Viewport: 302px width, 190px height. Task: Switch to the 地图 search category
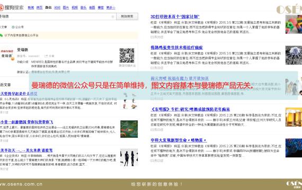coord(92,8)
